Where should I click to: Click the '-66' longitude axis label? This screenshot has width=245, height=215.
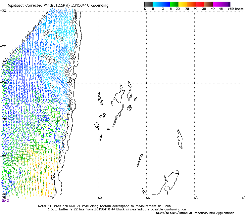[x=147, y=198]
